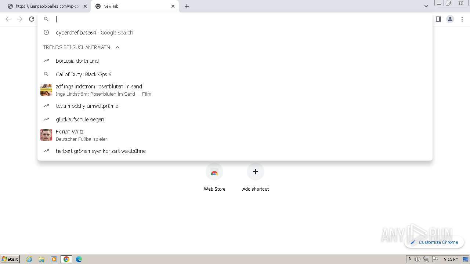
Task: Click the 9:15 PM system clock
Action: (451, 259)
